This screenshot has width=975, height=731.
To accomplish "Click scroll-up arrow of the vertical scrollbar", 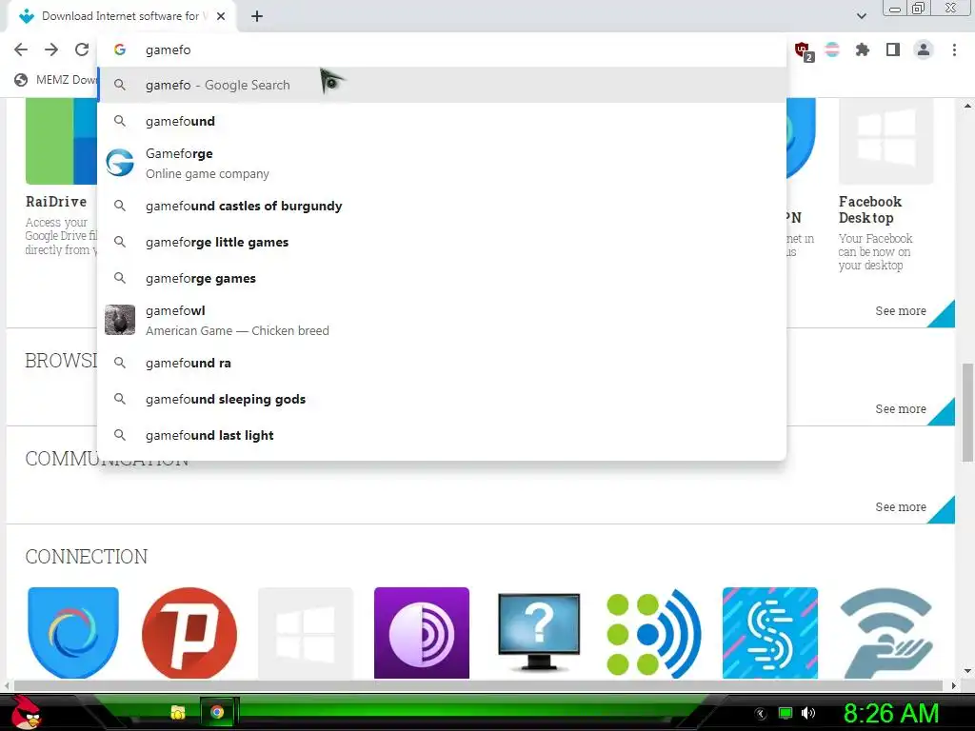I will click(967, 106).
